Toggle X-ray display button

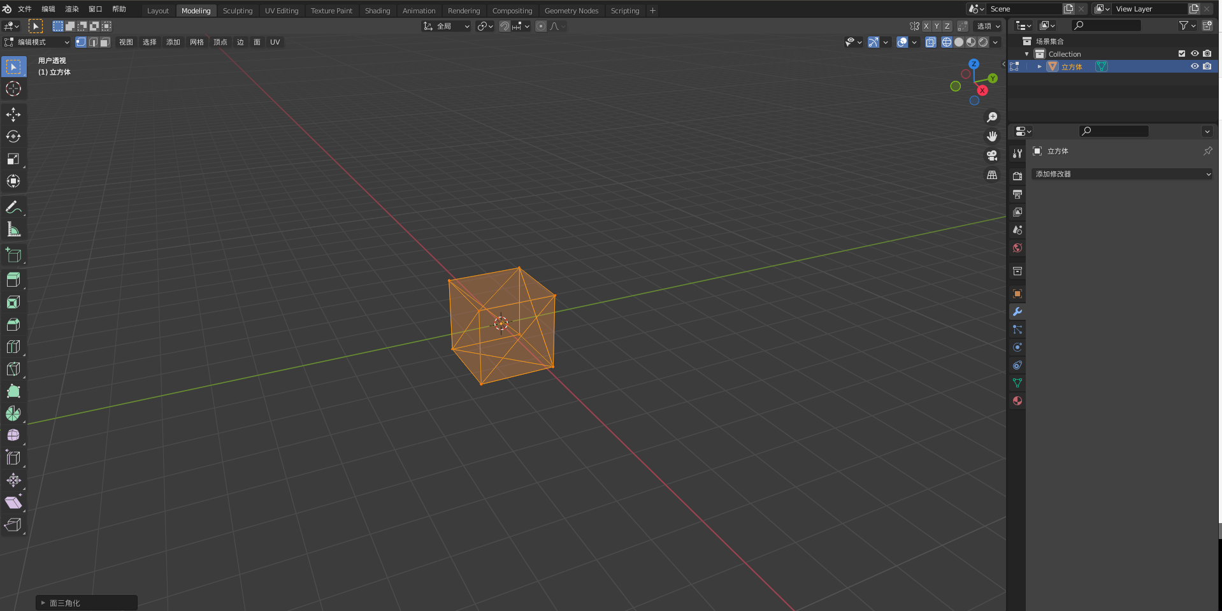click(x=931, y=42)
